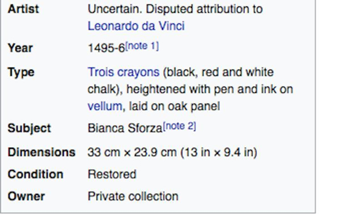This screenshot has width=340, height=214.
Task: Click the Type row label
Action: click(21, 72)
